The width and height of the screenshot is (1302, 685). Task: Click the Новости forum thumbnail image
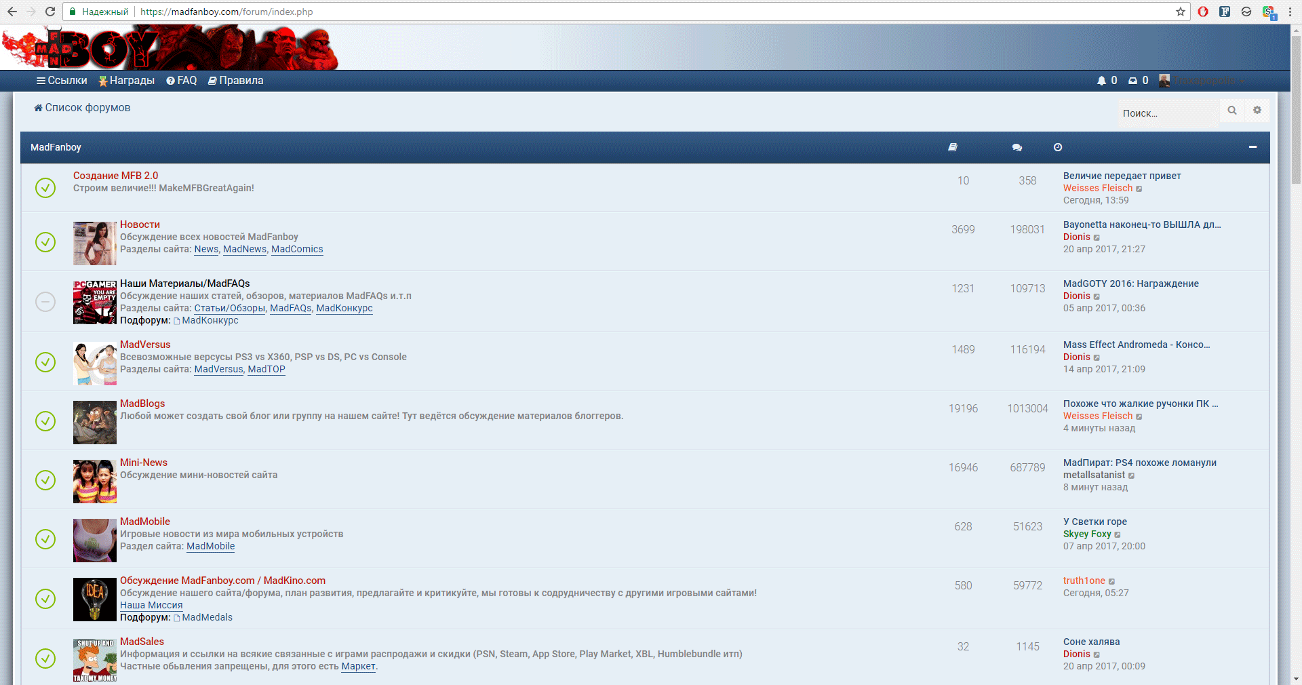click(x=95, y=243)
